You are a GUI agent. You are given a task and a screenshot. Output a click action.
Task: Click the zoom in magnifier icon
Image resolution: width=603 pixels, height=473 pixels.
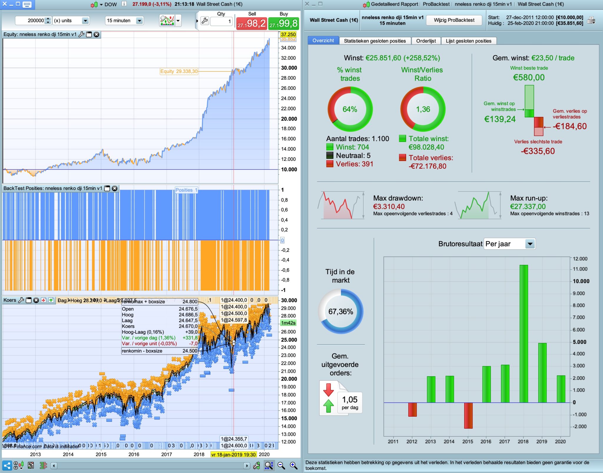[294, 465]
